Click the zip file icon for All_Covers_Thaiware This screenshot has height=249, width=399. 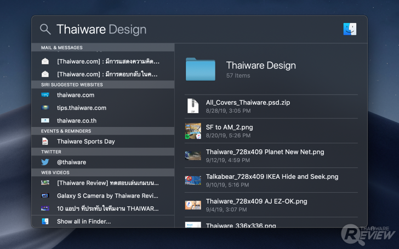[193, 106]
